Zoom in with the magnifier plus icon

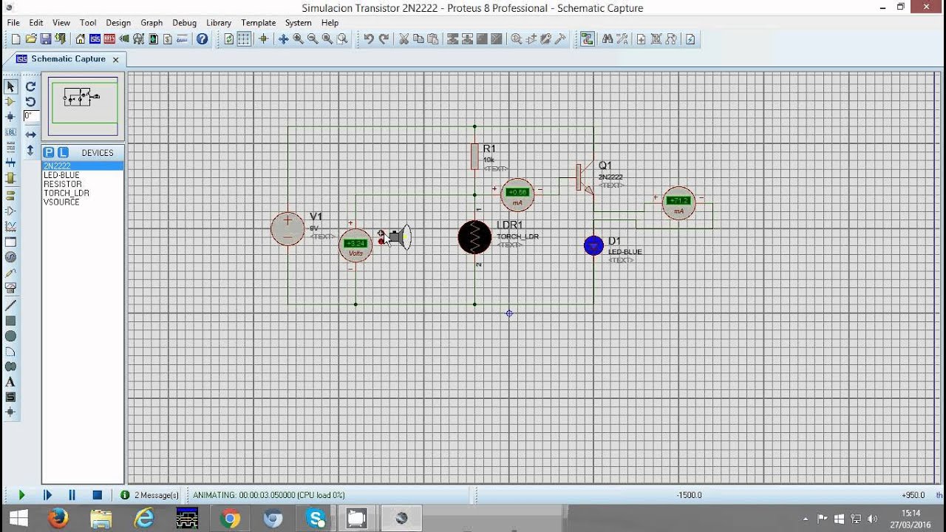pyautogui.click(x=298, y=39)
